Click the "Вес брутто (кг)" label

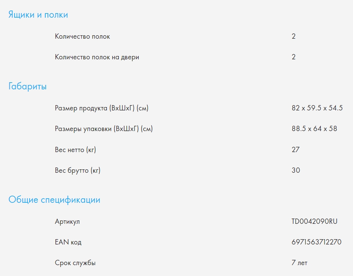[x=78, y=170]
